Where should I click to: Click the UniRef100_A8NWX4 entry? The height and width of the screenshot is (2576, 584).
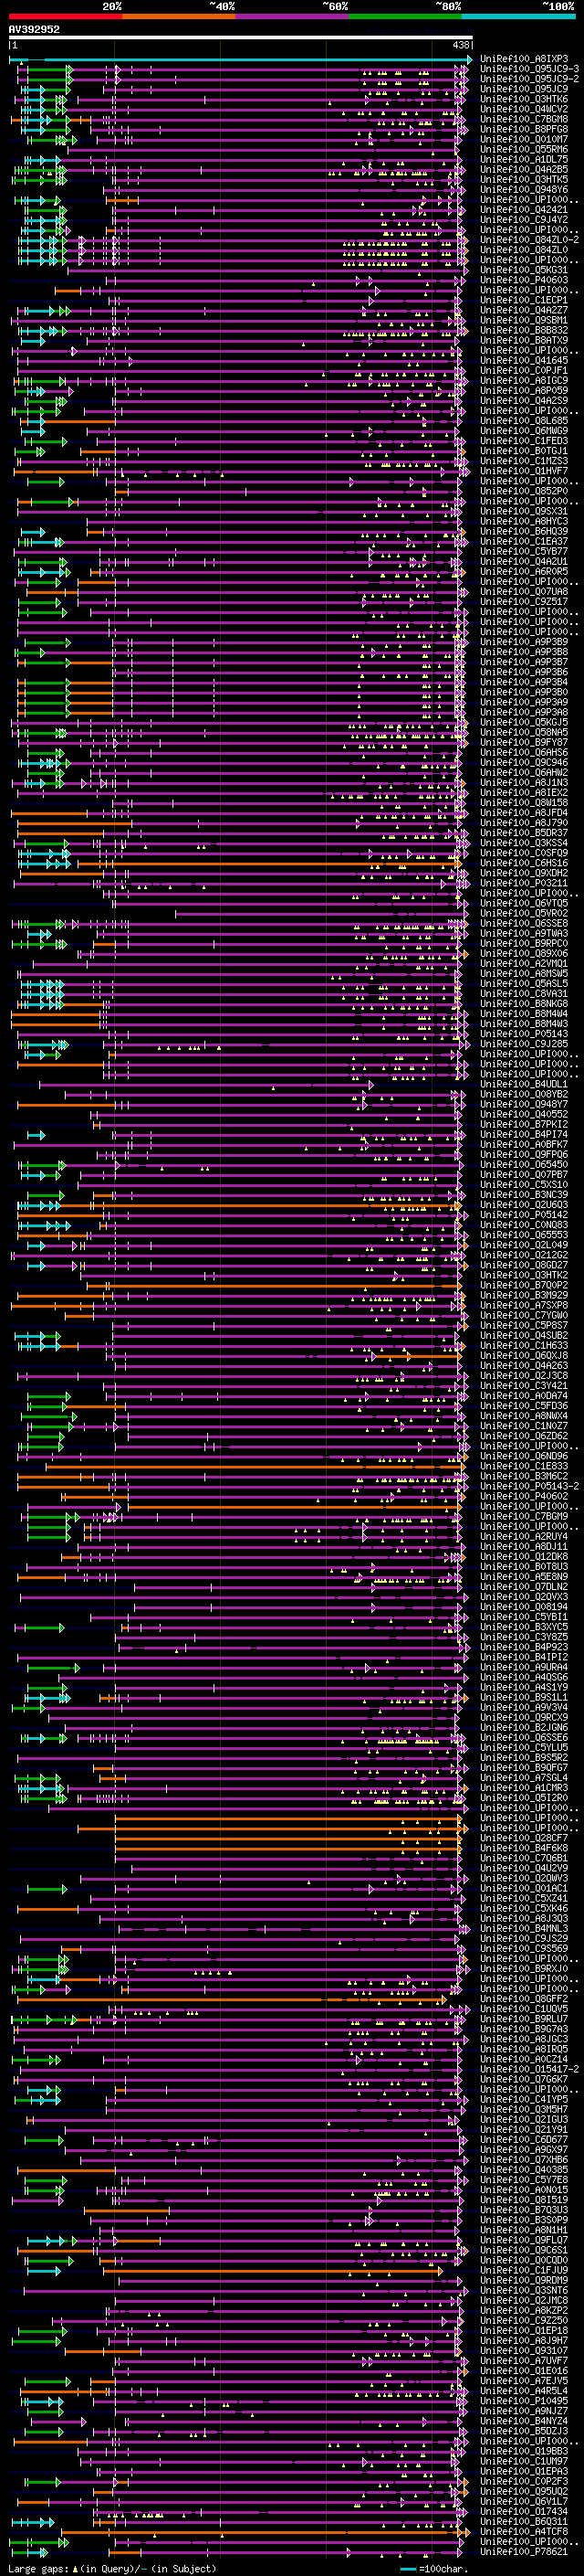[523, 1415]
